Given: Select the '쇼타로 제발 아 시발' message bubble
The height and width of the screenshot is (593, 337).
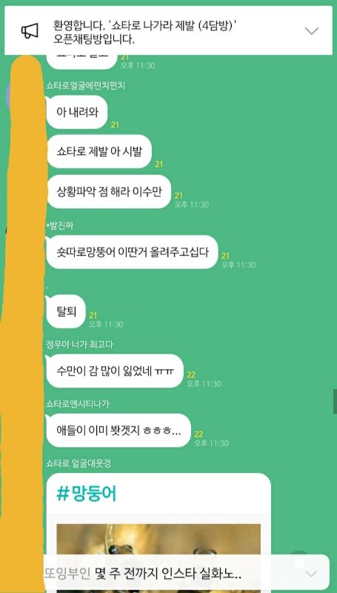Looking at the screenshot, I should [99, 152].
